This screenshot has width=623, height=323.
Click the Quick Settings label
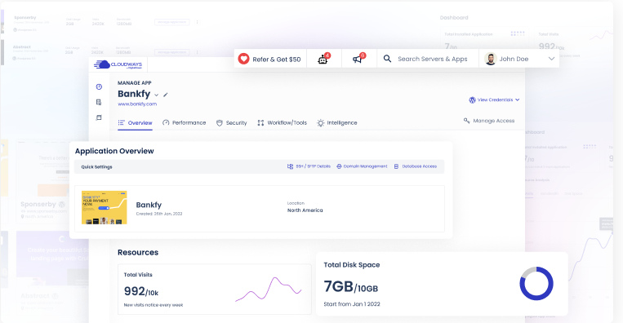tap(96, 167)
